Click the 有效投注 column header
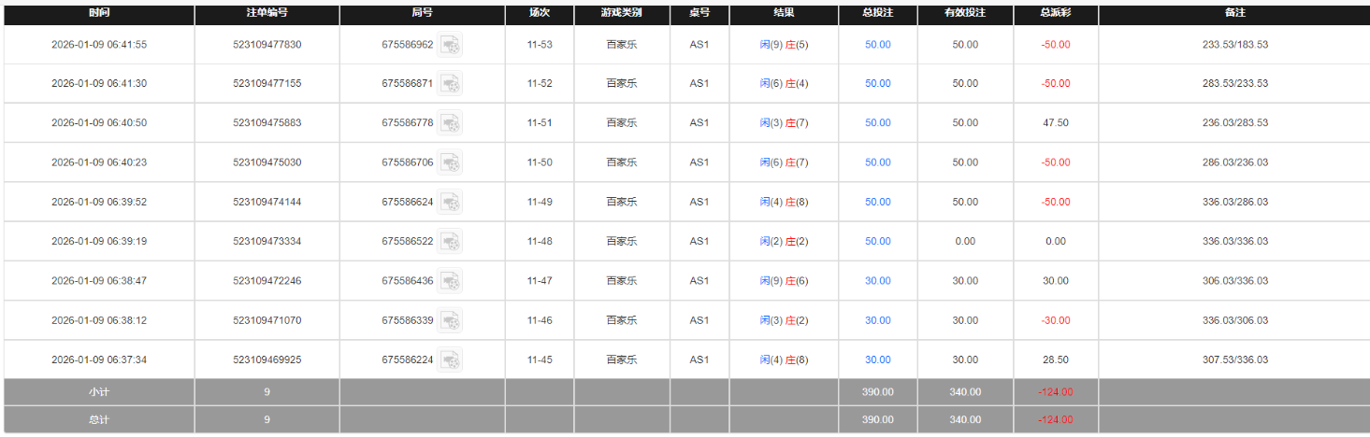This screenshot has height=437, width=1370. [x=965, y=14]
